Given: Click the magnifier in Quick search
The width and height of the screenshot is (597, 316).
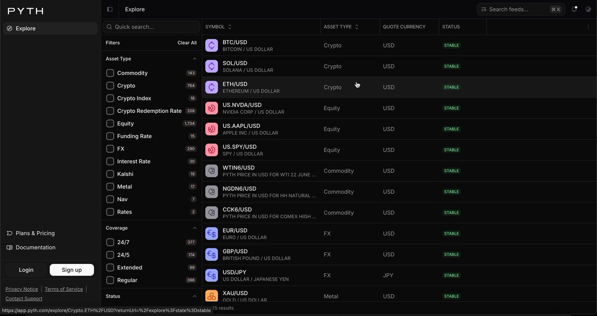Looking at the screenshot, I should [109, 27].
